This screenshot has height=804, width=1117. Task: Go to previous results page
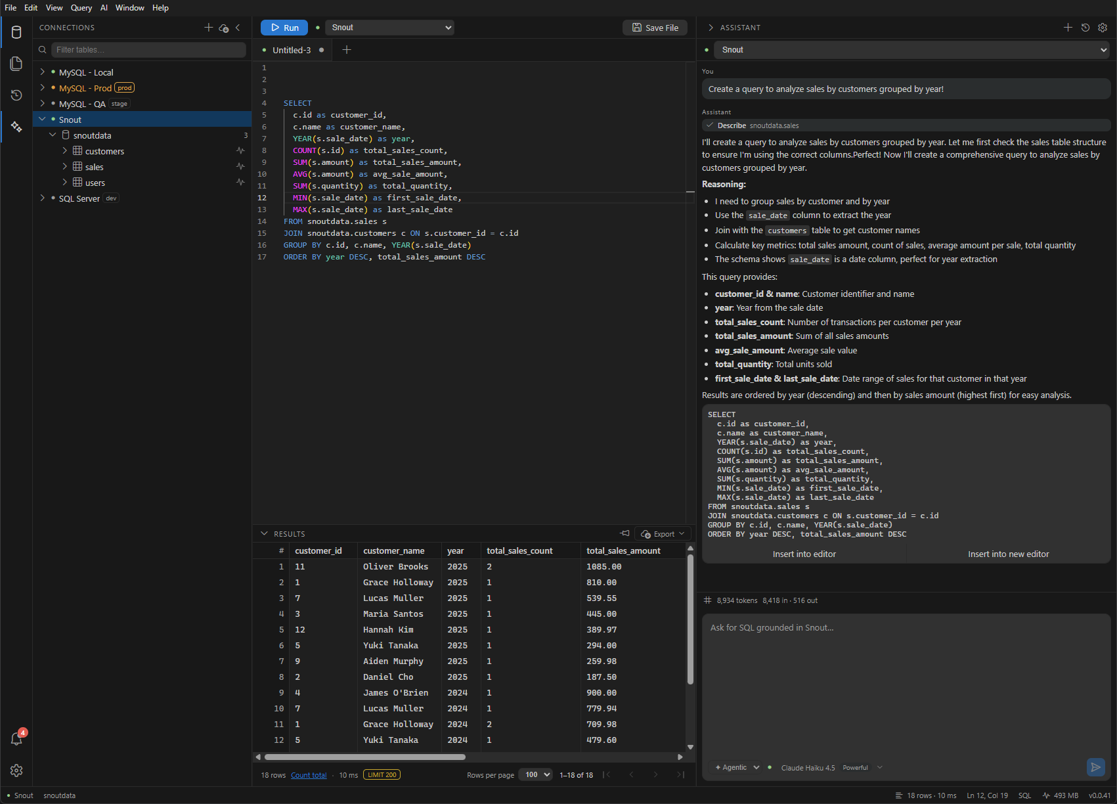(x=632, y=774)
